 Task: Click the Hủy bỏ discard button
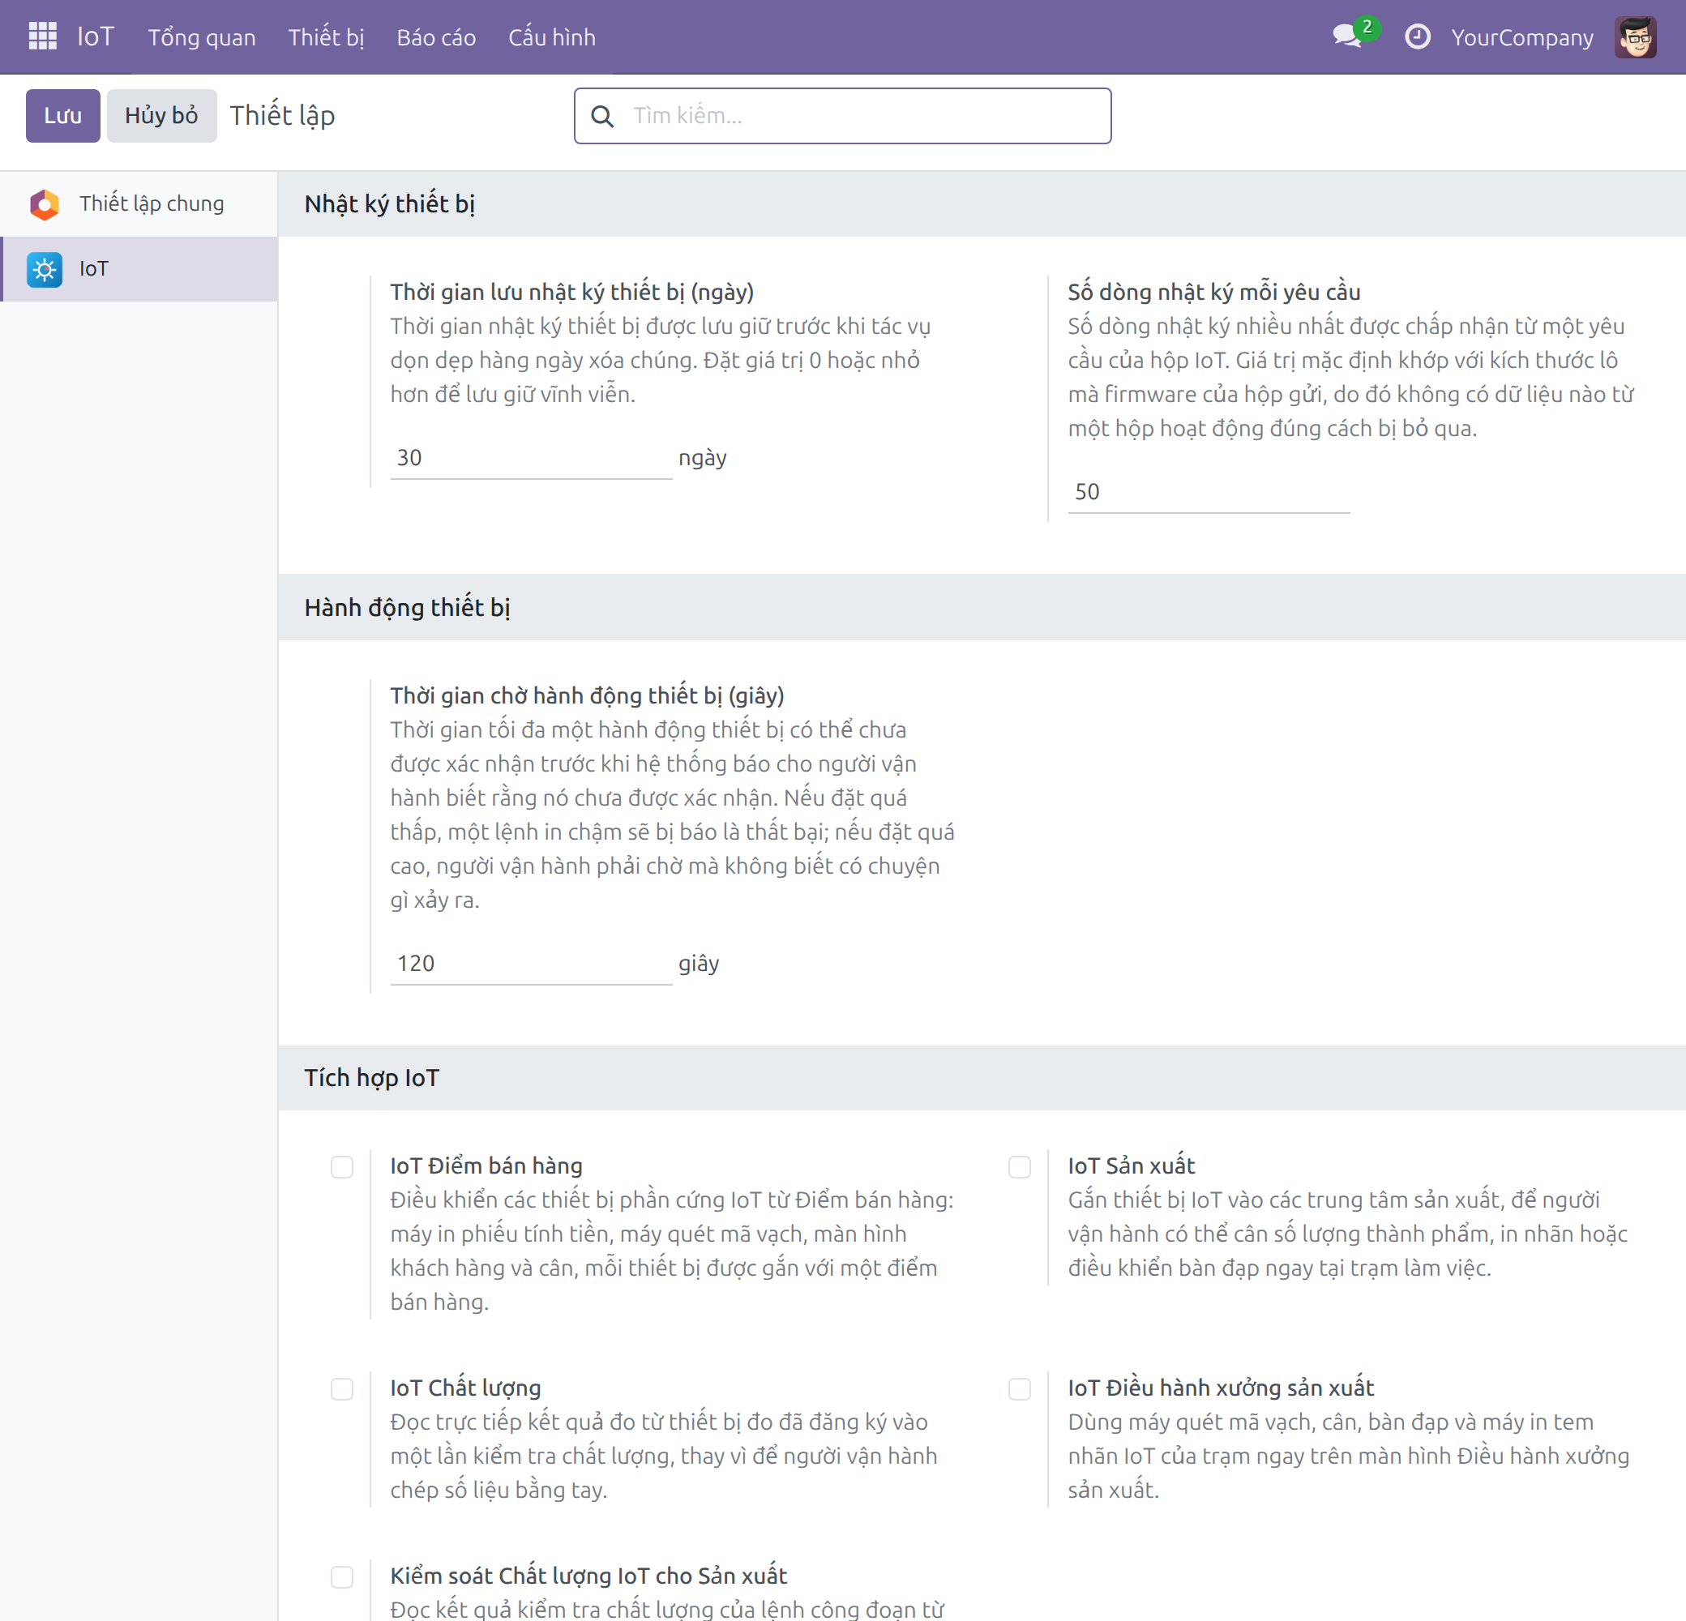160,115
